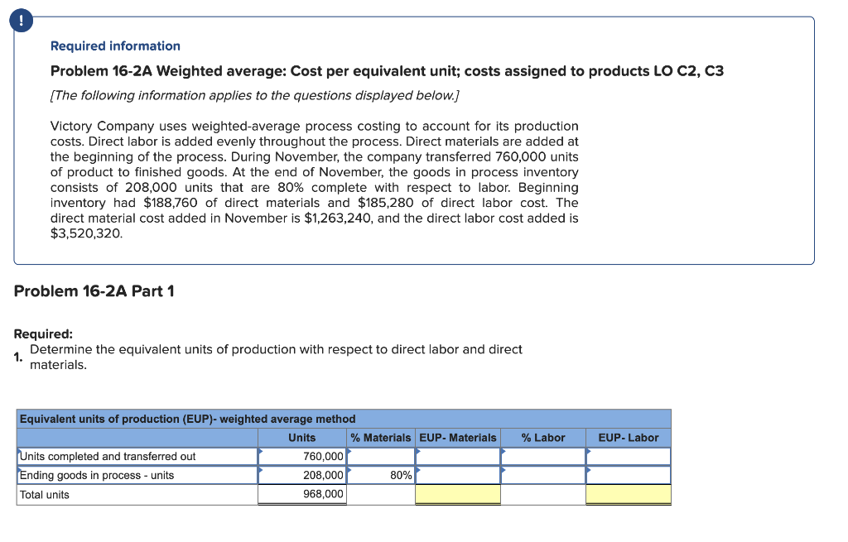848x542 pixels.
Task: Click the yellow Total units EUP-Materials cell
Action: 458,493
